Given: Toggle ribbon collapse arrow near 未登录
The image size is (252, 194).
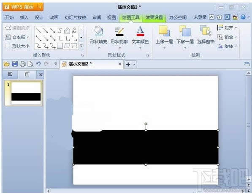Looking at the screenshot, I should [211, 17].
